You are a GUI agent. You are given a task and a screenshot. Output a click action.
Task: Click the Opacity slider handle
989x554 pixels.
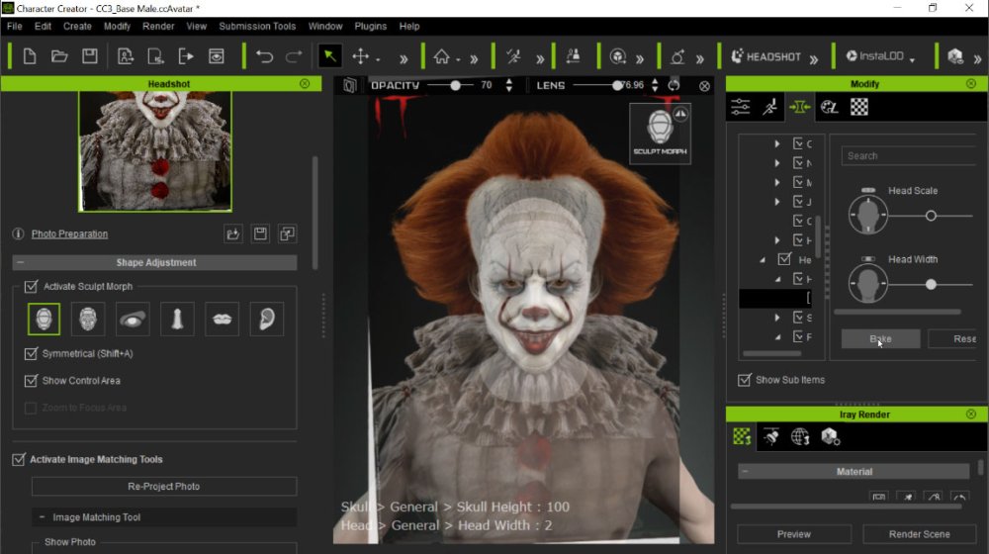click(x=455, y=85)
